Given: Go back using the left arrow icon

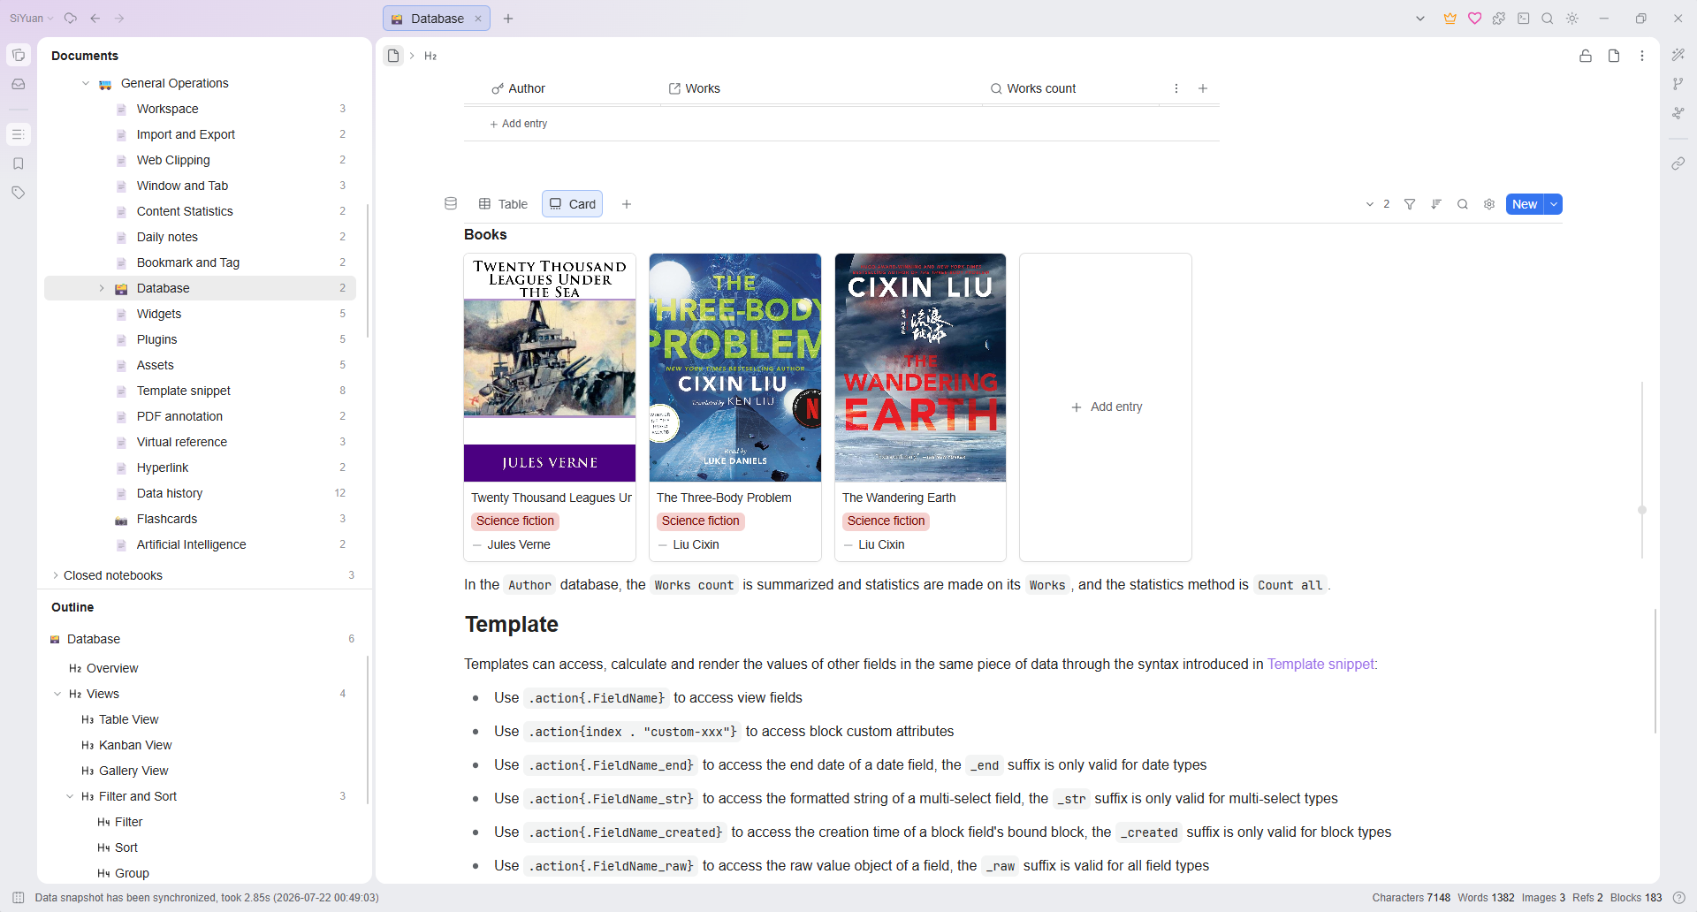Looking at the screenshot, I should [x=95, y=18].
